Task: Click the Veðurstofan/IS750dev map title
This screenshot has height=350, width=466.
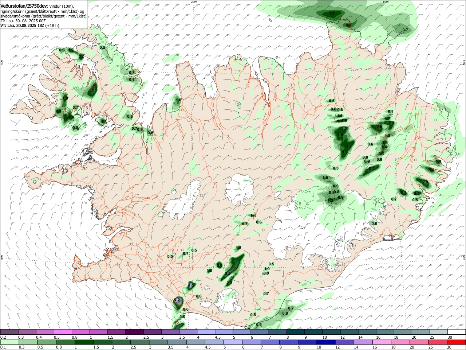Action: point(24,6)
